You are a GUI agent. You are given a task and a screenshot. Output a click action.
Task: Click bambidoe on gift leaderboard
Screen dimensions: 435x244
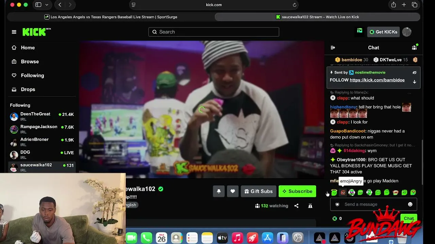(352, 60)
